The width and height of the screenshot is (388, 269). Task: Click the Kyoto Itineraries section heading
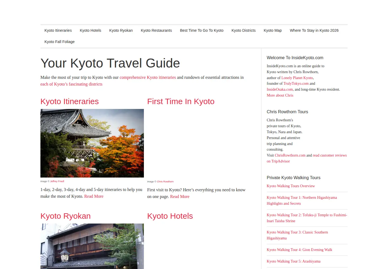70,101
